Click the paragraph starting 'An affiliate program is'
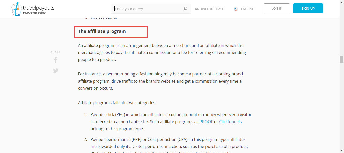Screen dimensions: 344x153 162,52
